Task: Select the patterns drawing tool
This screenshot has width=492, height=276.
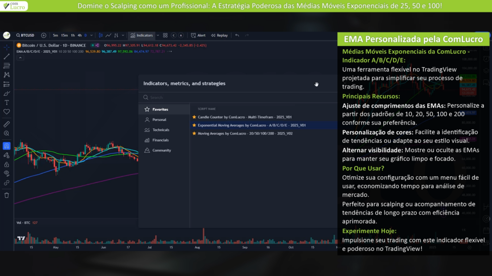Action: point(7,75)
